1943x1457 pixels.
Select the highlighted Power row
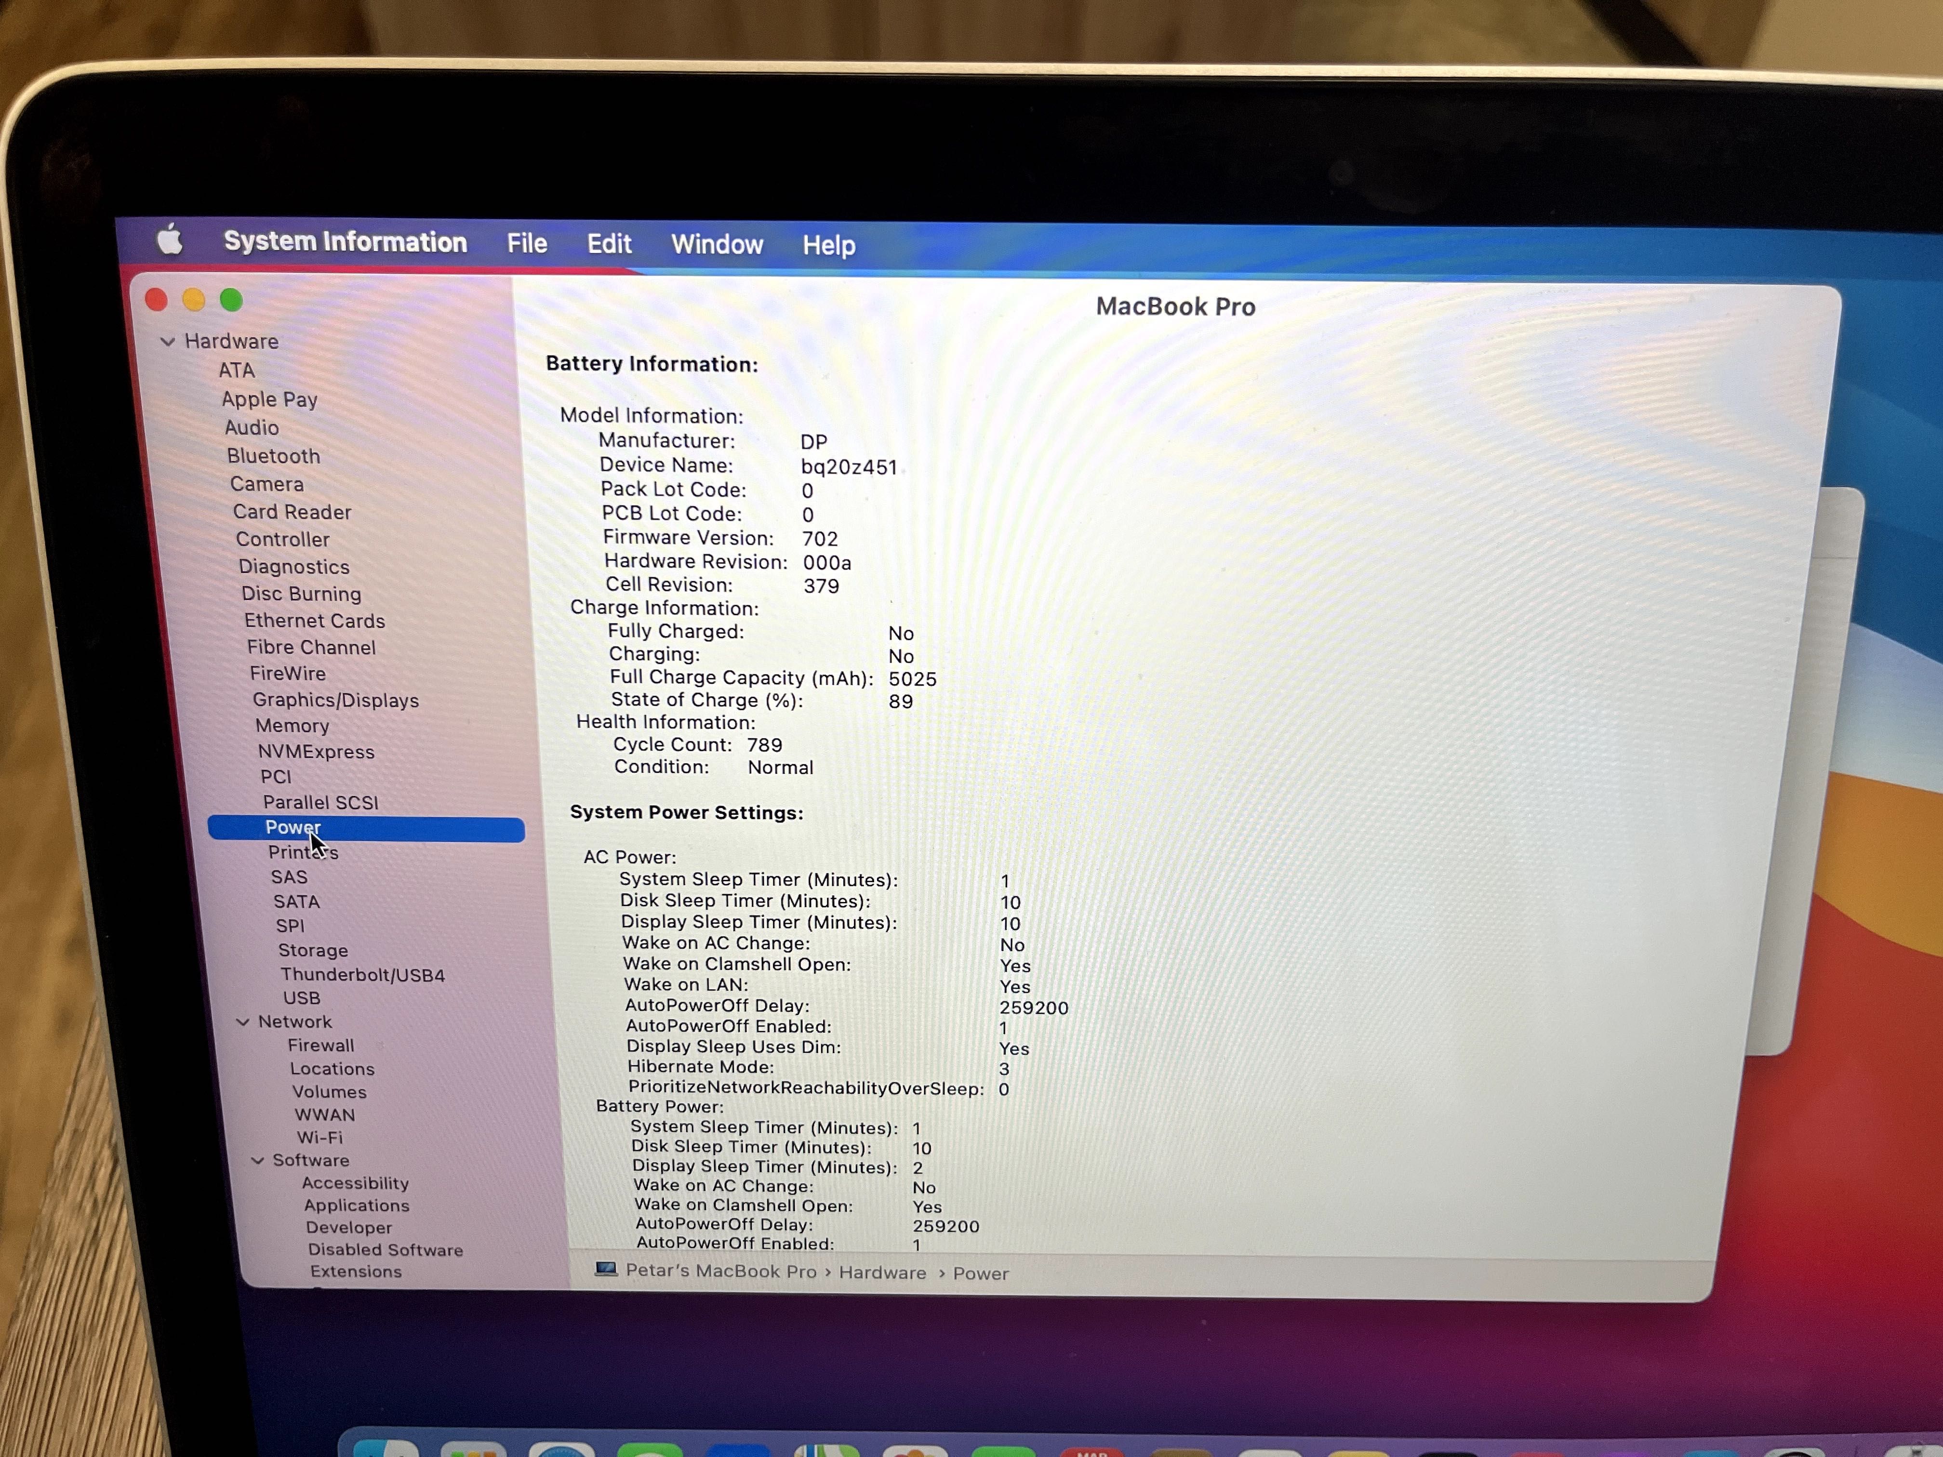click(x=366, y=828)
